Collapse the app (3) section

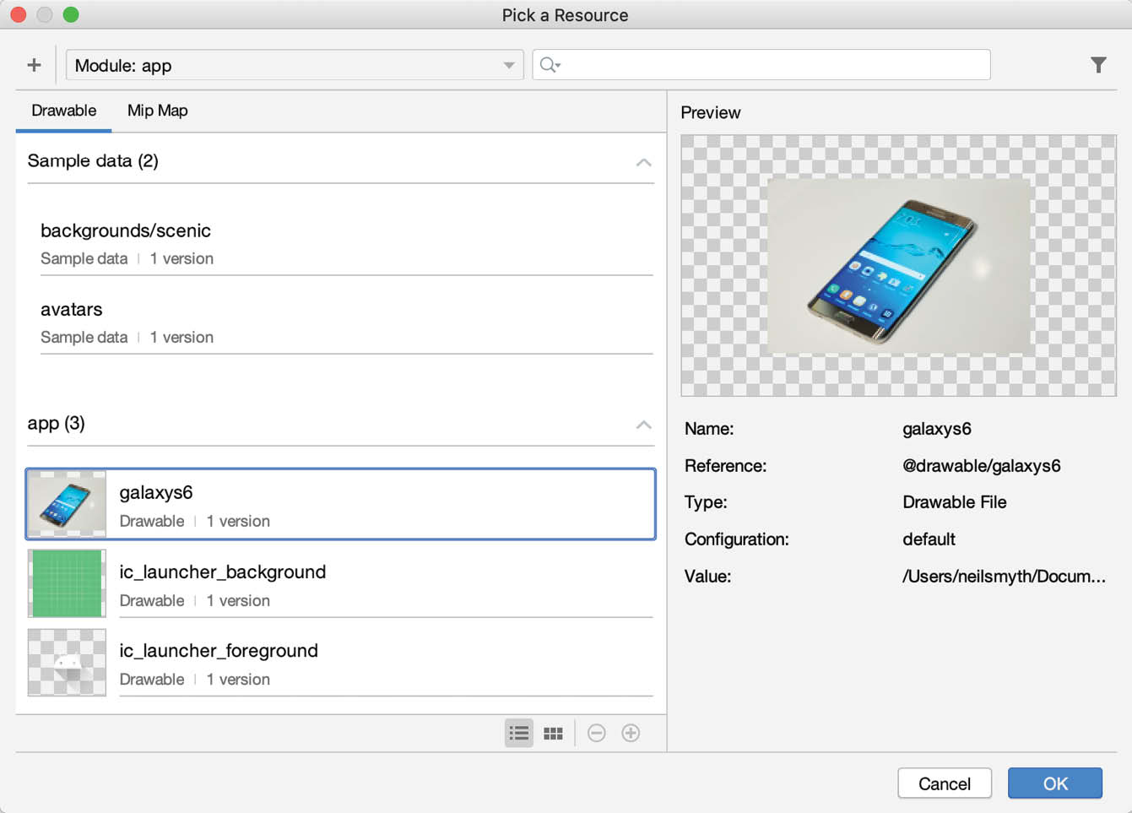pos(643,424)
